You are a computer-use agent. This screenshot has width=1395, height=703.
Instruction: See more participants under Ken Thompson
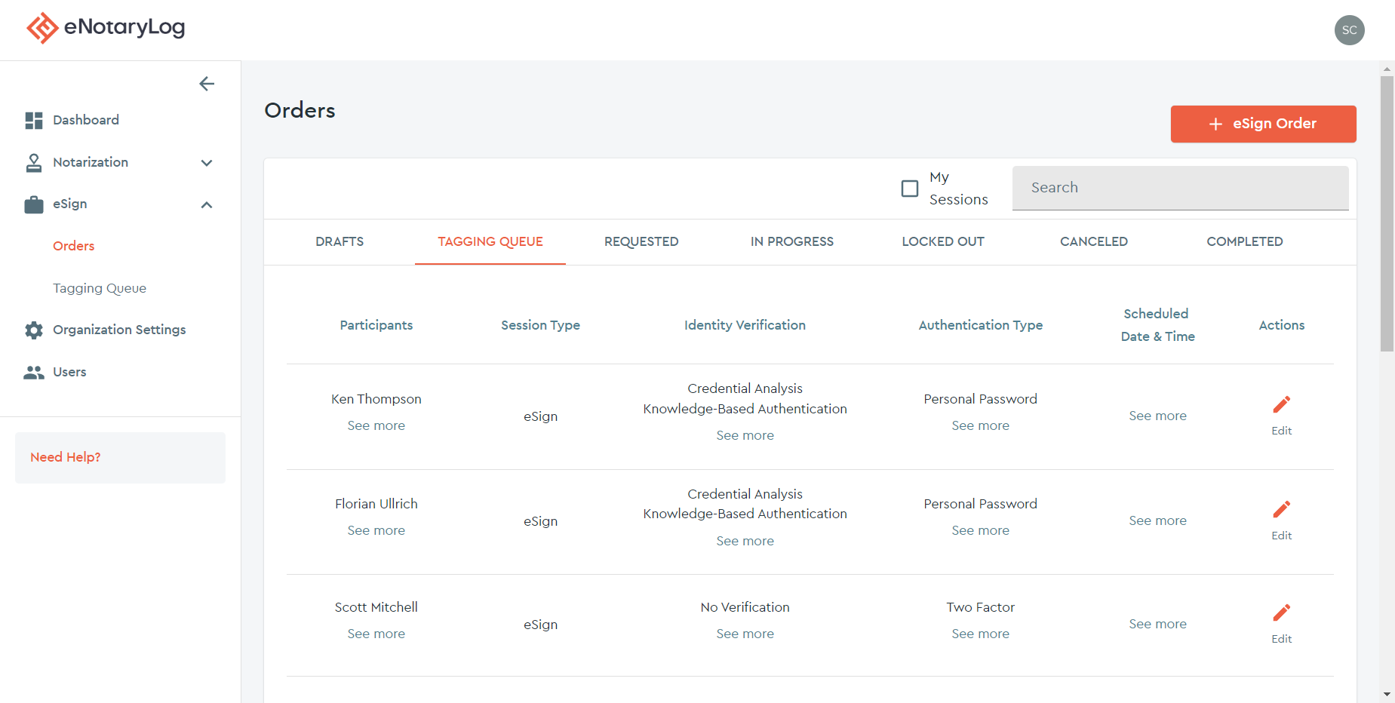pyautogui.click(x=376, y=425)
